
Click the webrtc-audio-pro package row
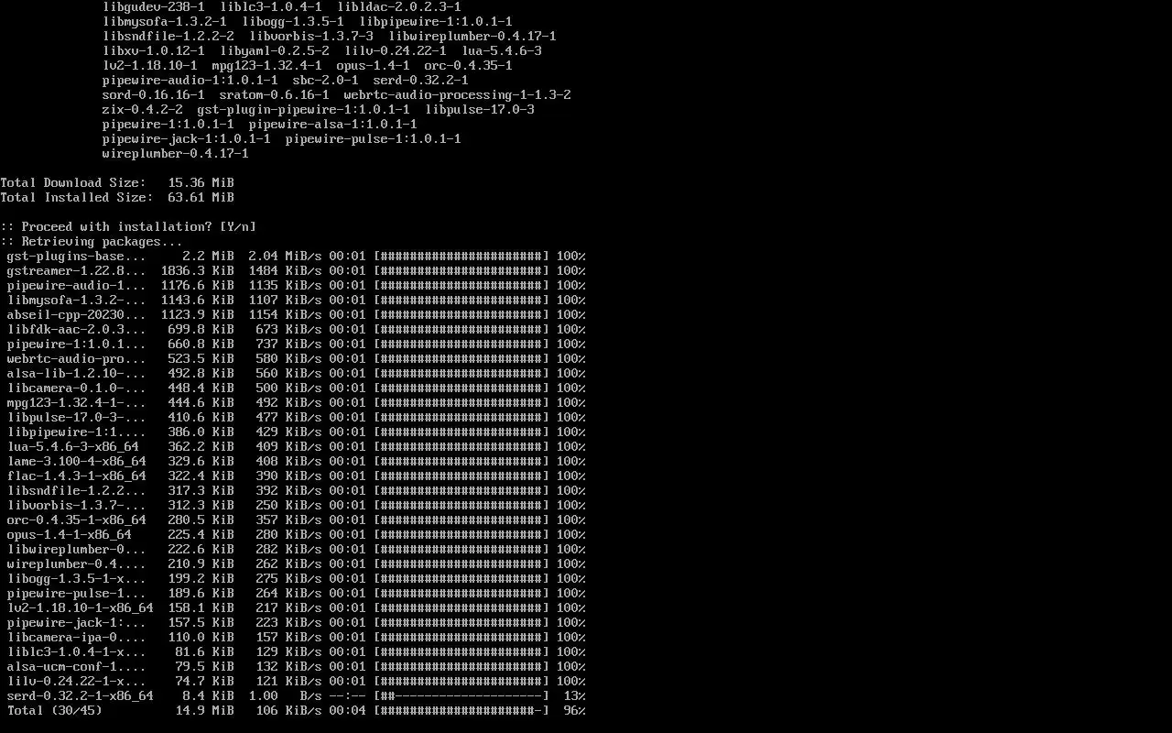[x=296, y=359]
